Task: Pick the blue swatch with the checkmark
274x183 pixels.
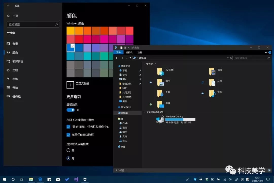Action: 71,48
